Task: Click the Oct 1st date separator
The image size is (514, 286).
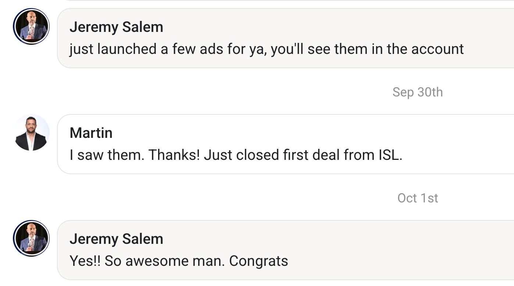Action: [418, 198]
